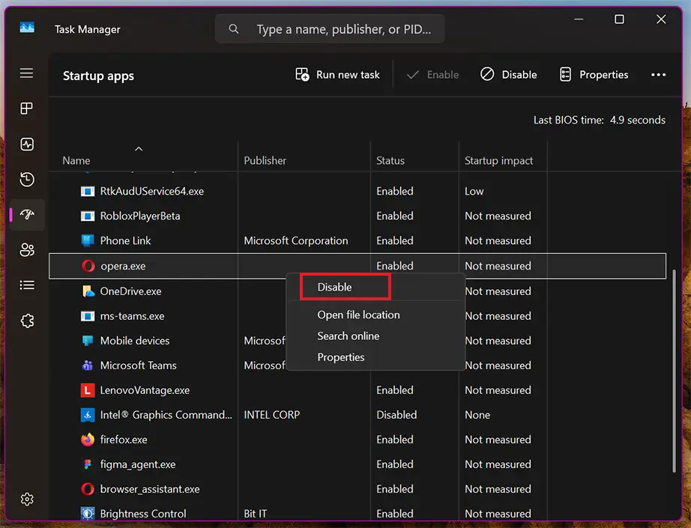Click the ms-teams.exe icon
This screenshot has height=528, width=691.
[88, 316]
